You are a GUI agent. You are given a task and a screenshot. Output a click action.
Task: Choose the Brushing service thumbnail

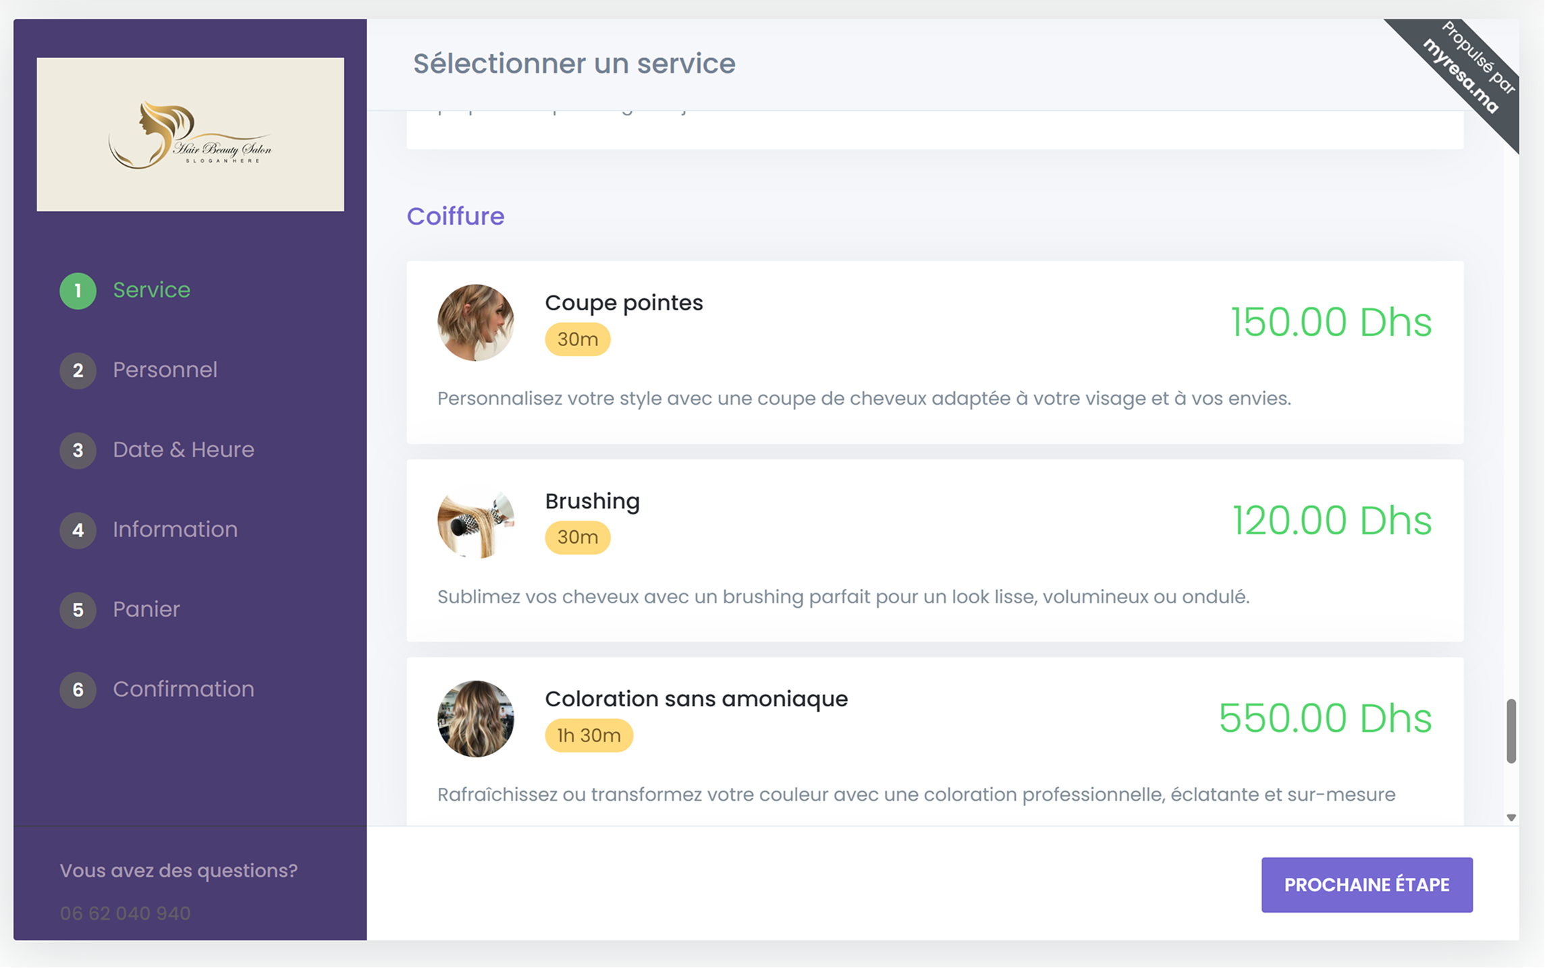point(475,521)
